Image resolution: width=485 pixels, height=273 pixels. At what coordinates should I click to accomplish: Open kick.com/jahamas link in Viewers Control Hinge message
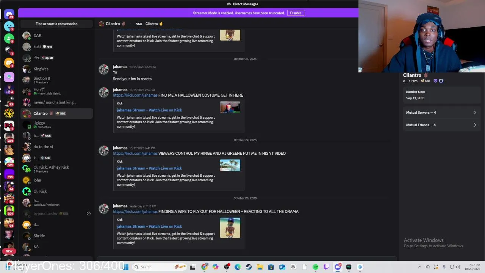[x=135, y=153]
